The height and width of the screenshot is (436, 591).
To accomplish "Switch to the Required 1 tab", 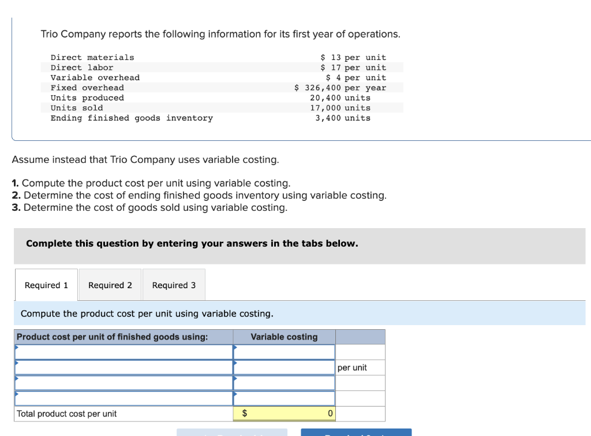I will [x=46, y=284].
